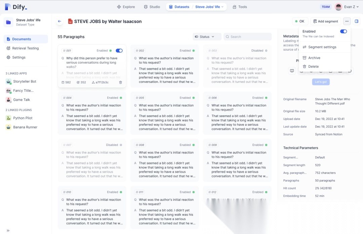The height and width of the screenshot is (234, 363).
Task: Open dataset Settings in the sidebar
Action: (26, 57)
